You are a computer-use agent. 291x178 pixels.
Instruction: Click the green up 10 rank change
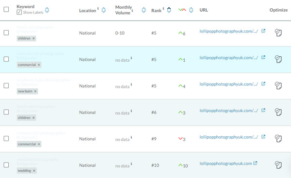183,165
